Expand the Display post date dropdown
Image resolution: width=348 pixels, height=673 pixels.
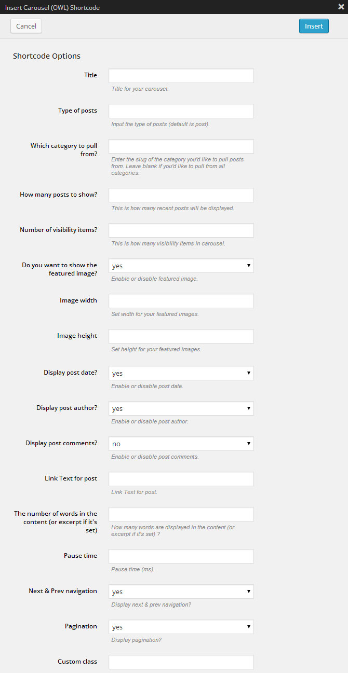(181, 373)
